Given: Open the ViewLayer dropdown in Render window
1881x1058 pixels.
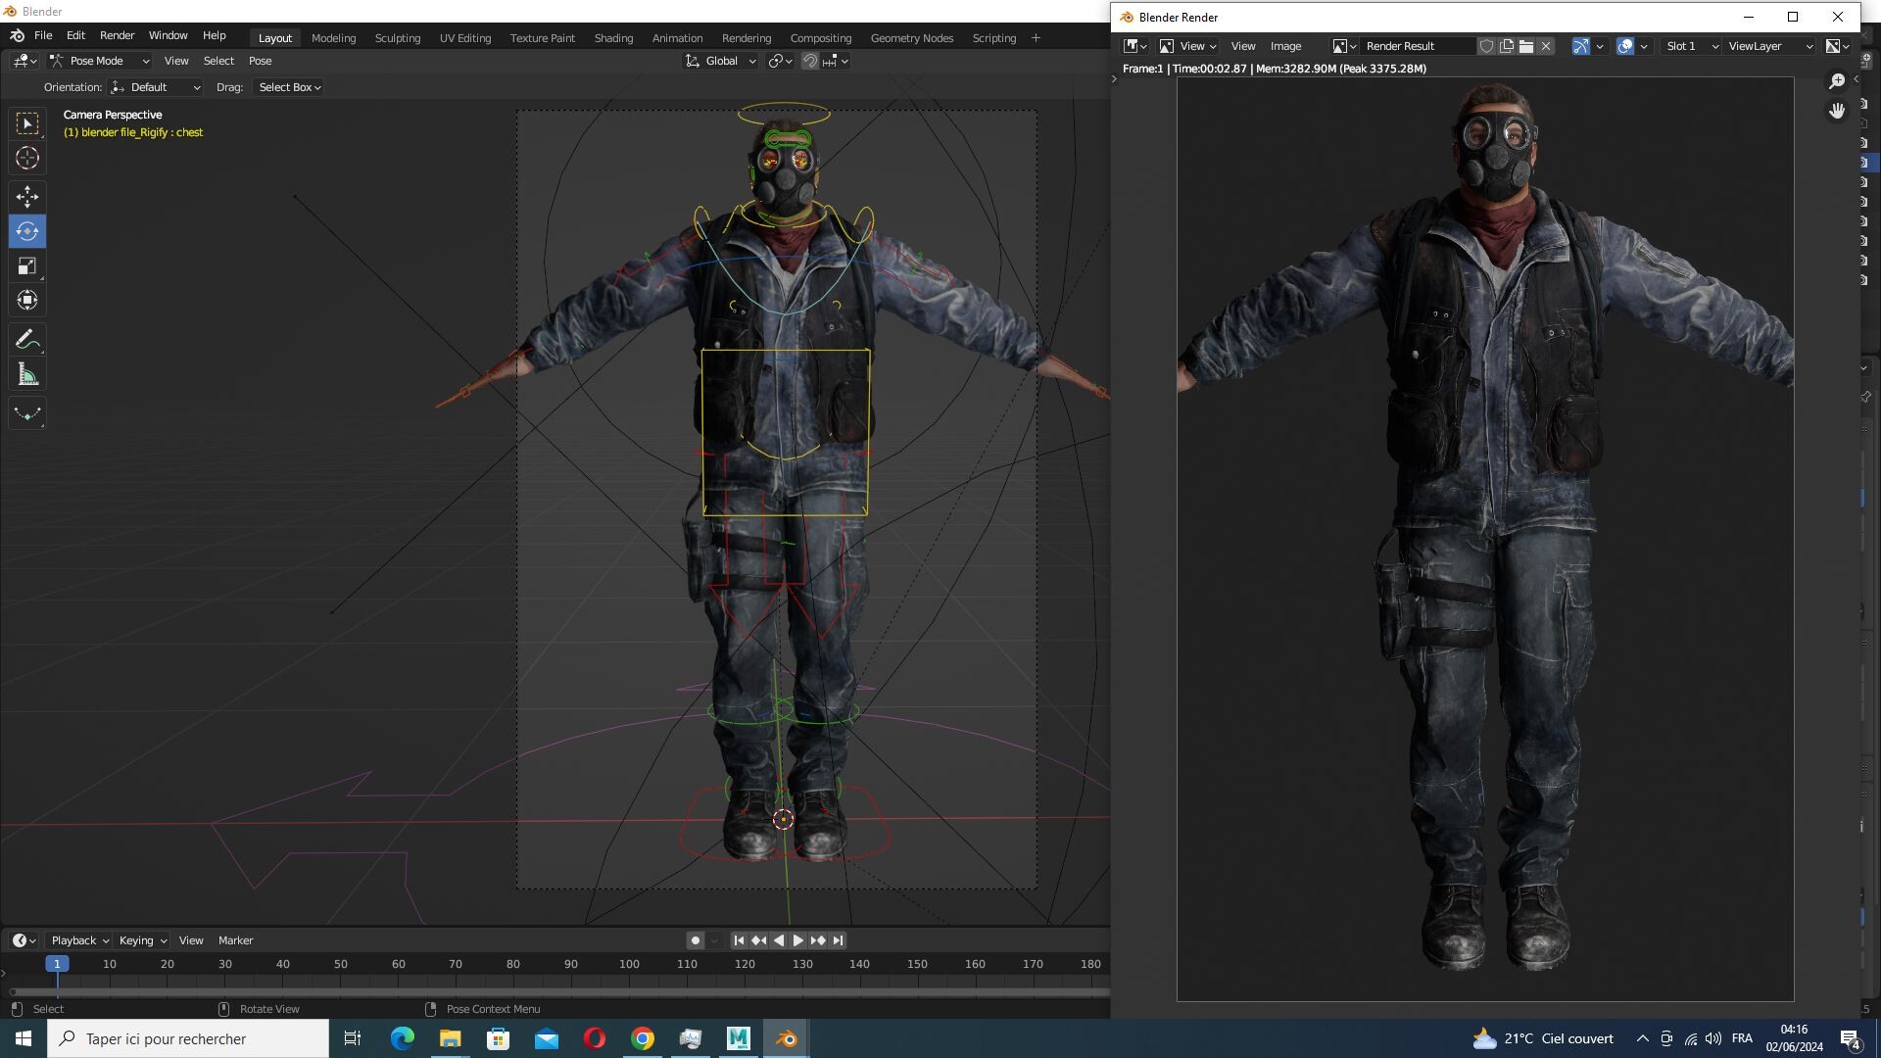Looking at the screenshot, I should click(x=1770, y=46).
